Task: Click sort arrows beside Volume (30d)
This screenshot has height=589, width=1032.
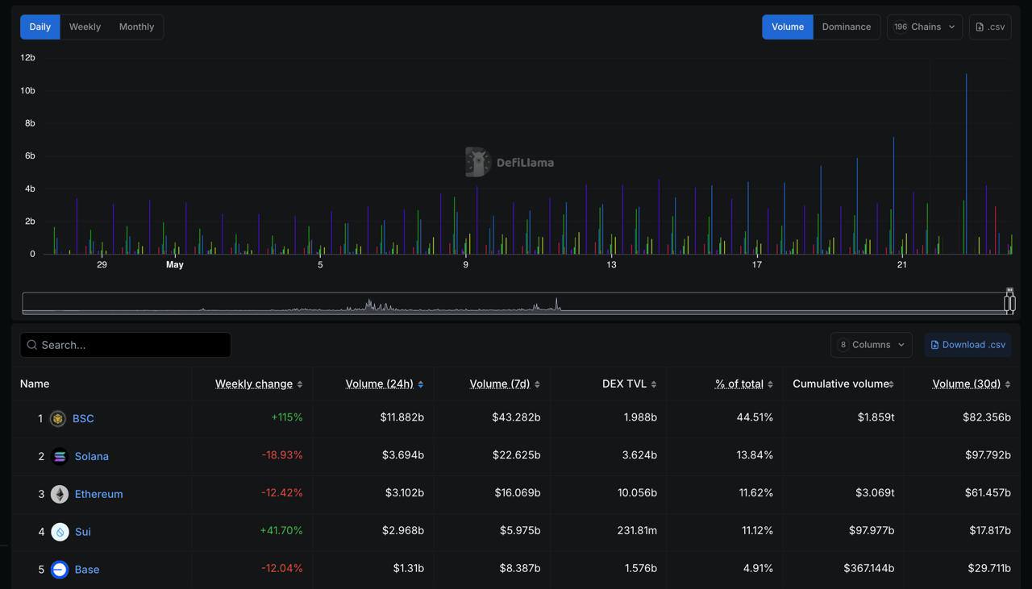Action: click(1008, 384)
